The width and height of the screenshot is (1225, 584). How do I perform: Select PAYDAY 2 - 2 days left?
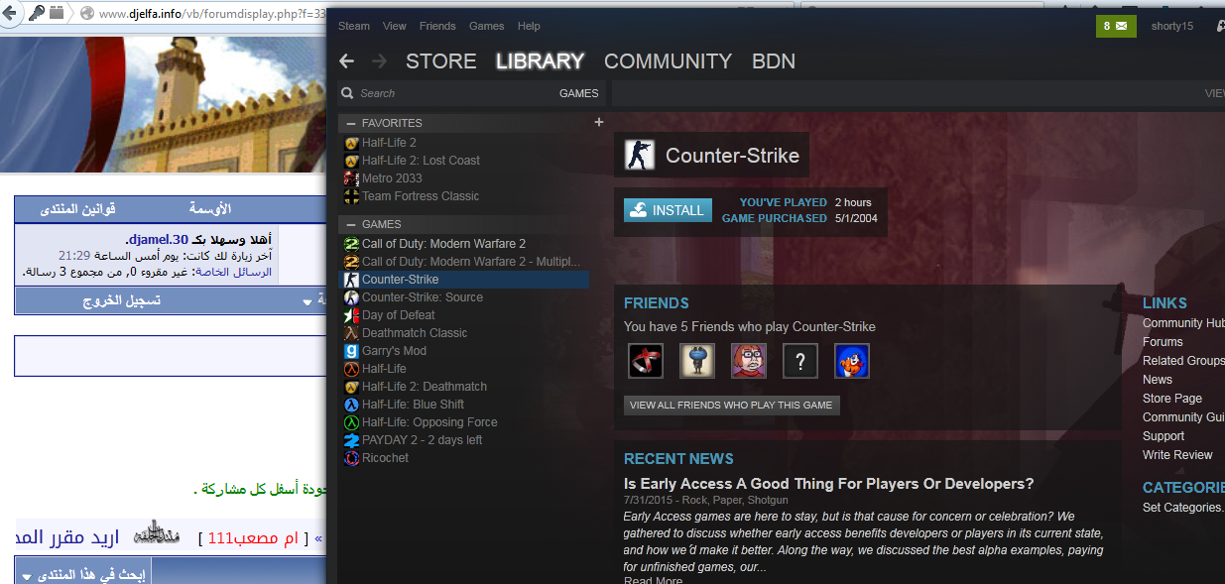click(422, 440)
